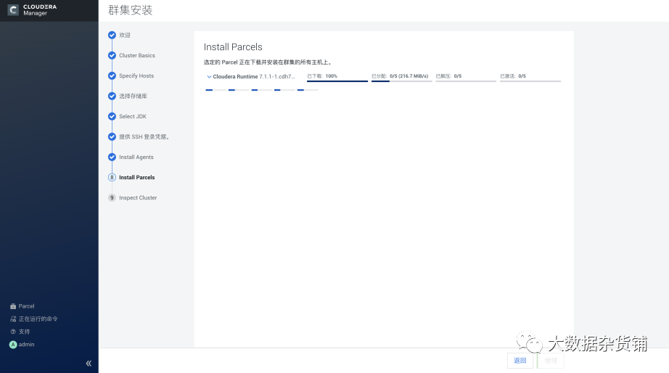Screen dimensions: 669x373
Task: Click the Install Agents checkmark icon
Action: coord(112,157)
